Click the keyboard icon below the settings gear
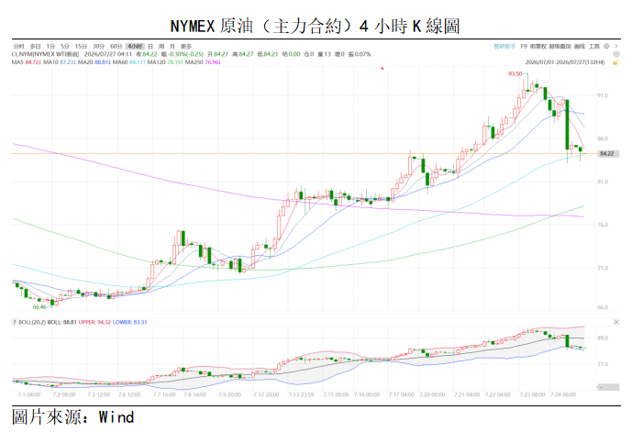 coord(615,54)
